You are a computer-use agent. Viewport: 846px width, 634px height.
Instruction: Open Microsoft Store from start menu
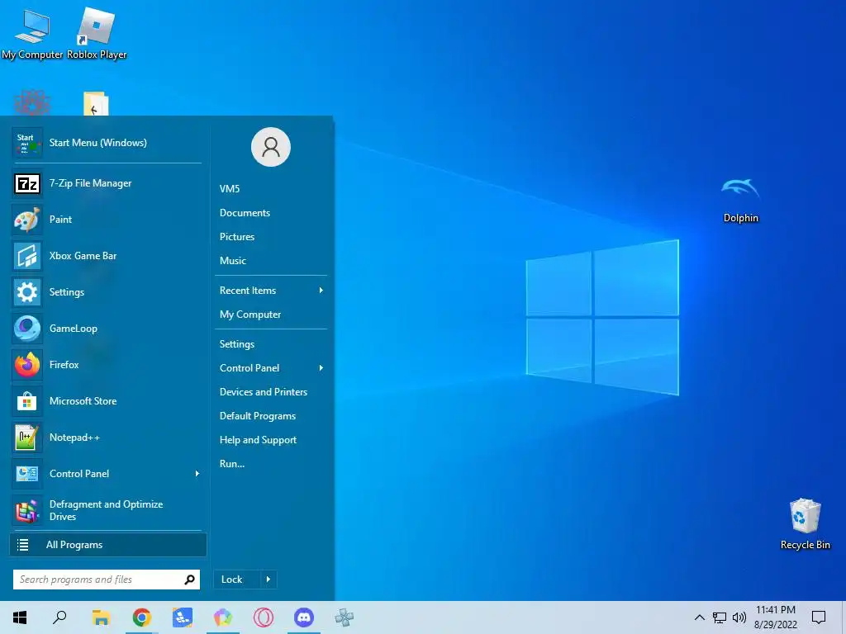tap(107, 402)
